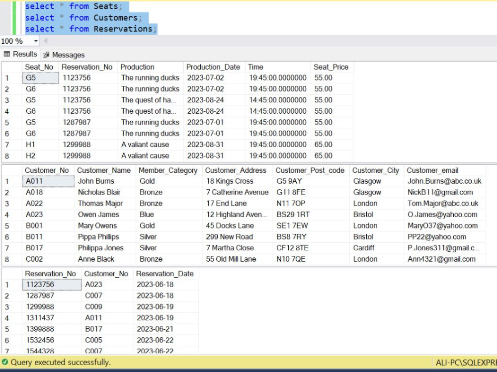Viewport: 497px width, 372px height.
Task: Click the Anne Black name cell
Action: pos(105,259)
